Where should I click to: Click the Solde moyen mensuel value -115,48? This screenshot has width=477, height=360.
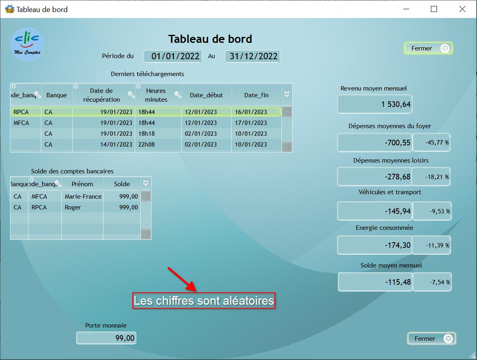tap(376, 282)
